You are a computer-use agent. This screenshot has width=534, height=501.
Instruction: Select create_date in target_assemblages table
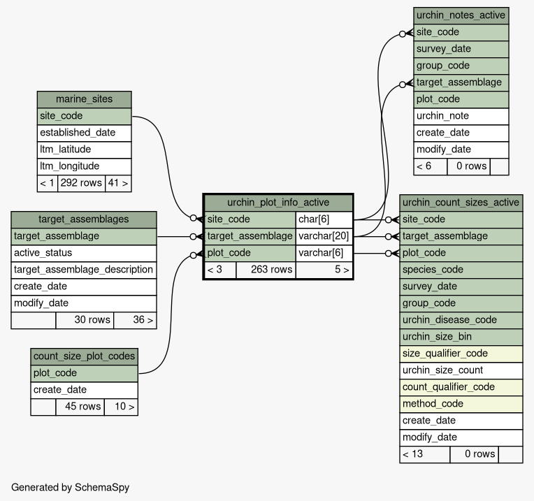pos(84,286)
